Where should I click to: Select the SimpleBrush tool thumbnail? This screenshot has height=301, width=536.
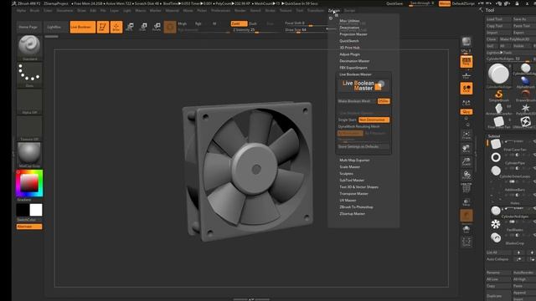[499, 95]
